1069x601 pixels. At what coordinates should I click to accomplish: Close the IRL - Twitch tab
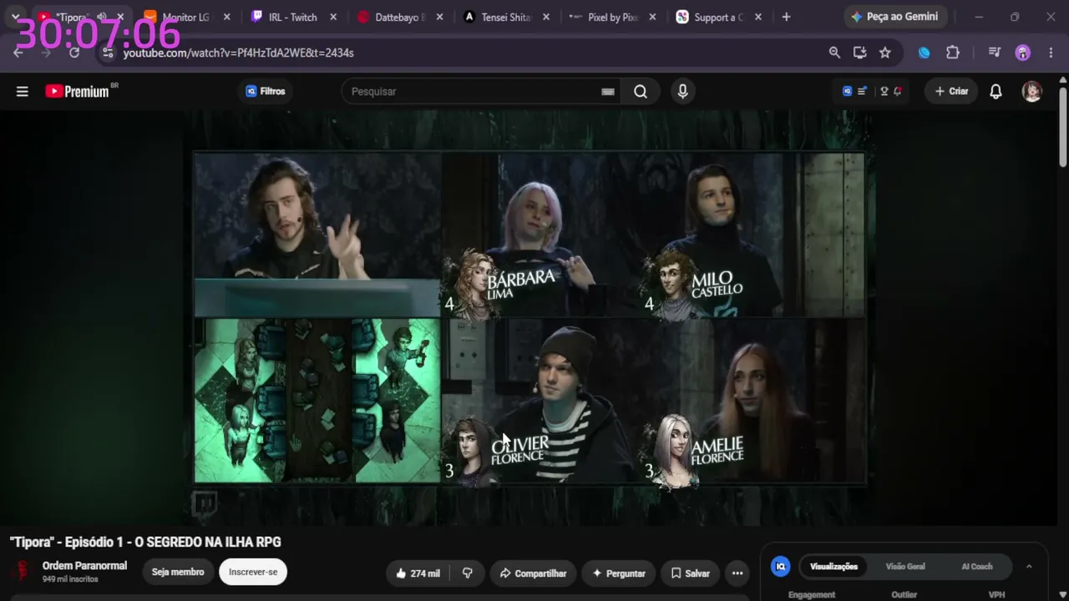click(x=333, y=17)
